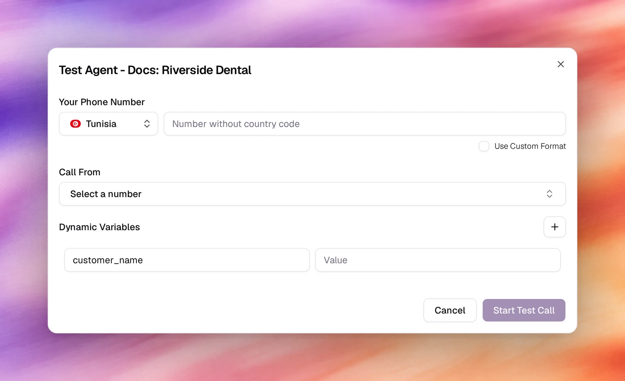Click the Your Phone Number label
The image size is (625, 381).
click(102, 102)
